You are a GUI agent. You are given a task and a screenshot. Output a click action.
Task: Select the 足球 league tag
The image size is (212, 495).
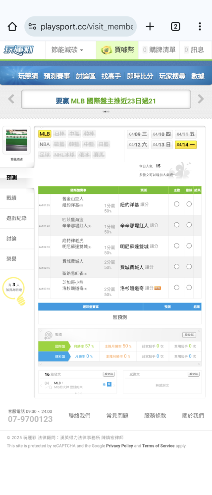pyautogui.click(x=45, y=154)
